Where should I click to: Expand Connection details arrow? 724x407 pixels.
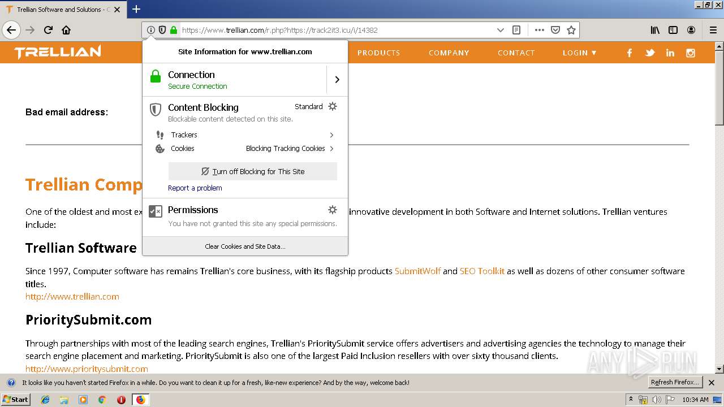point(337,80)
